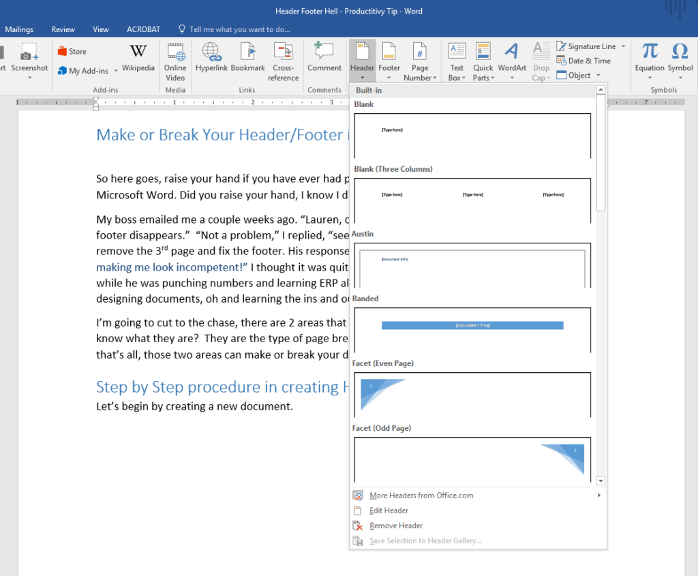
Task: Click the Hyperlink globe icon
Action: [211, 52]
